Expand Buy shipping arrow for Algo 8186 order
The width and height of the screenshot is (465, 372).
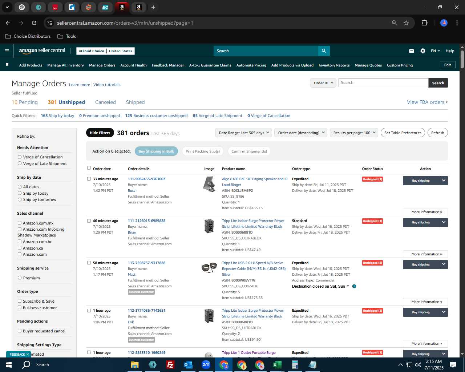pyautogui.click(x=444, y=181)
